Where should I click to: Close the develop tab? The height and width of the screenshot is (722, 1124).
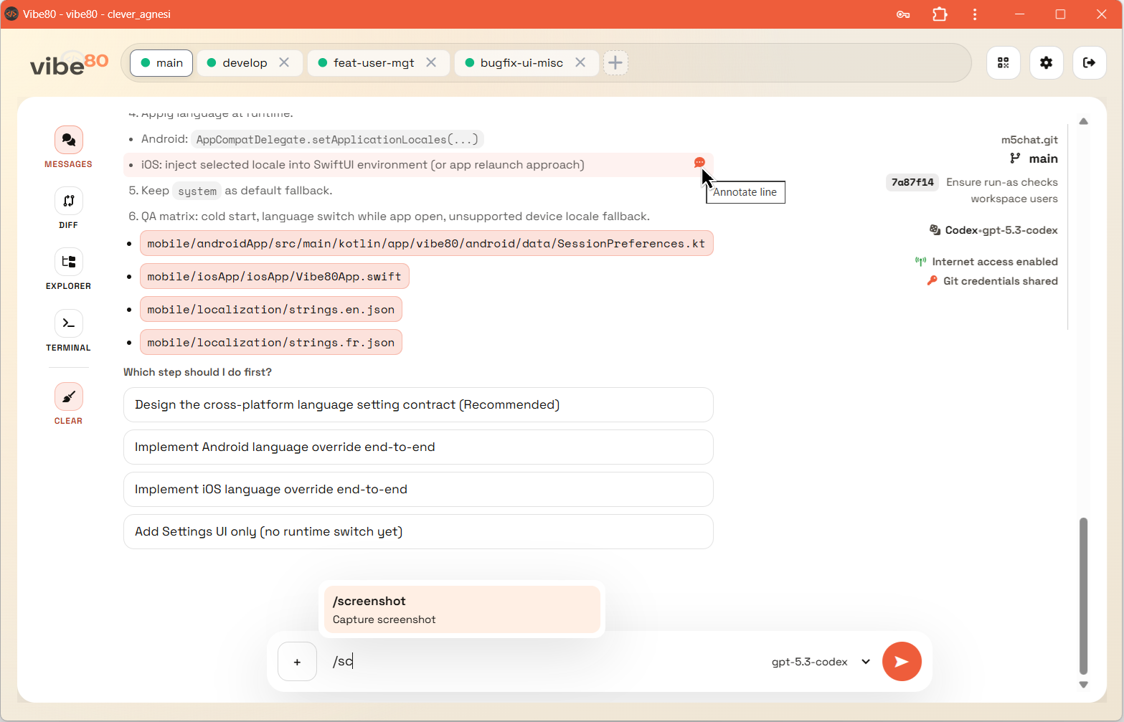tap(284, 62)
